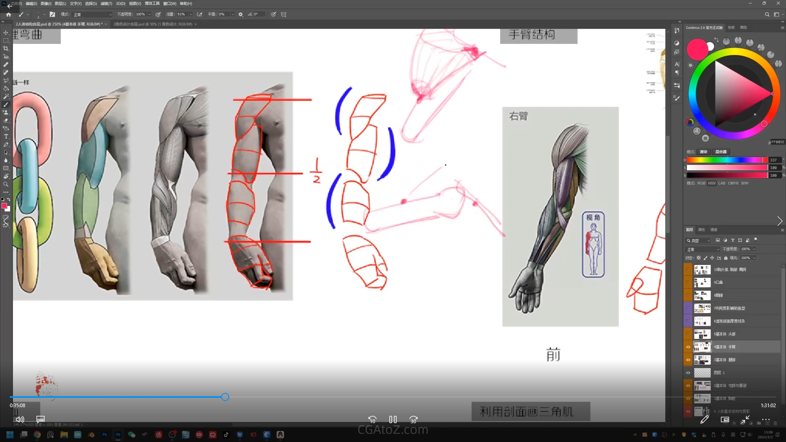The height and width of the screenshot is (442, 786).
Task: Open Chrome from the Windows taskbar
Action: pyautogui.click(x=37, y=435)
